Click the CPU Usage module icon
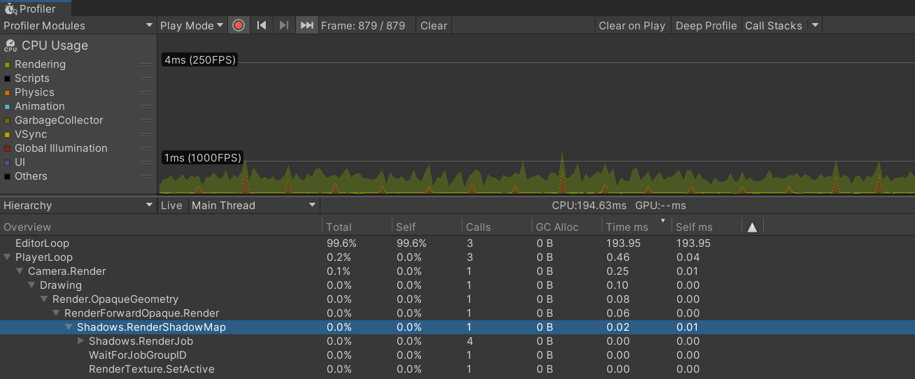Screen dimensions: 915x379 click(10, 46)
